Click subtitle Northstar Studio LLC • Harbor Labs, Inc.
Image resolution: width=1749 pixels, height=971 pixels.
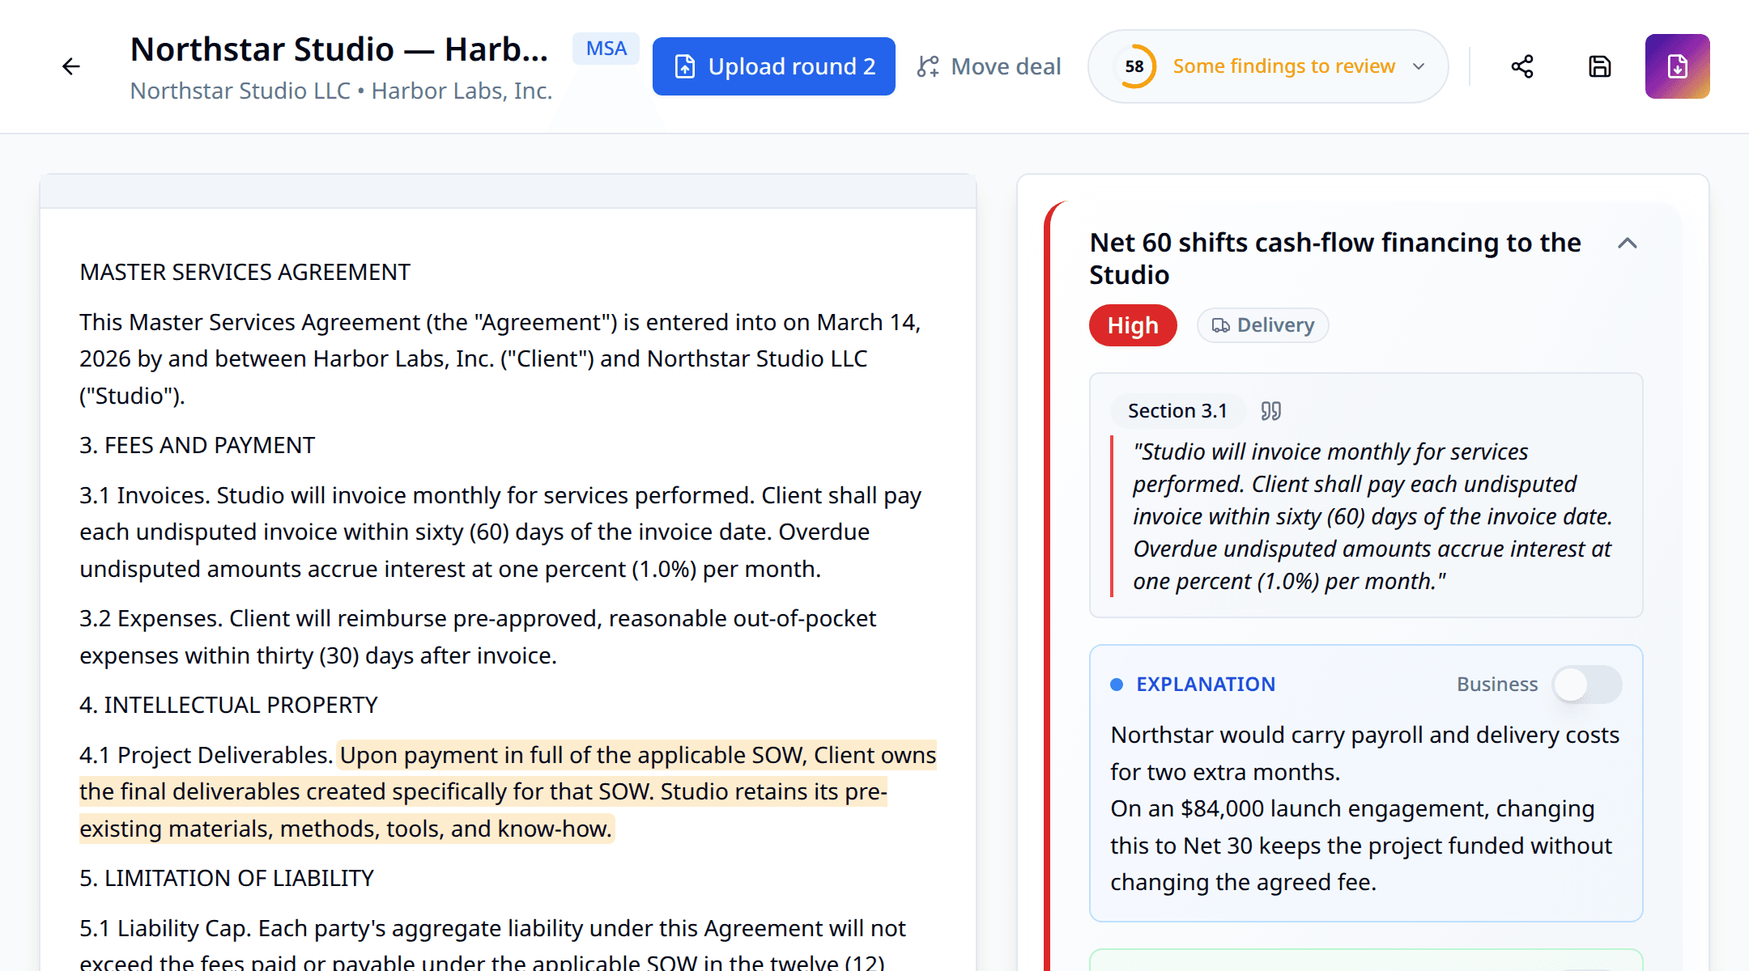tap(341, 91)
